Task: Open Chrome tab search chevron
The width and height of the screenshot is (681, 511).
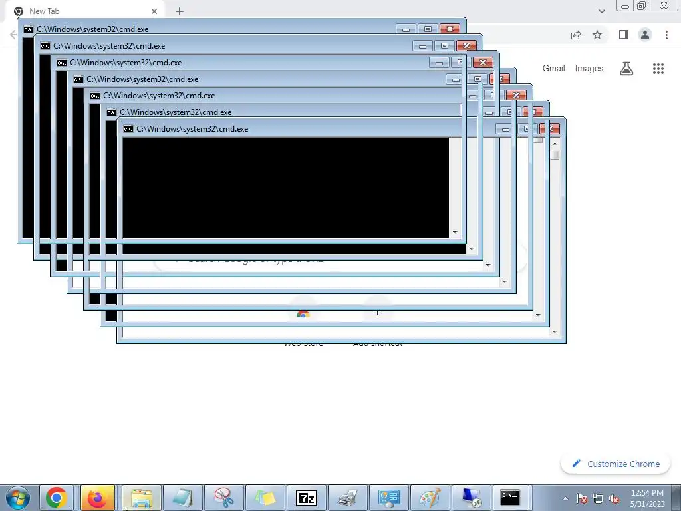Action: pos(601,11)
